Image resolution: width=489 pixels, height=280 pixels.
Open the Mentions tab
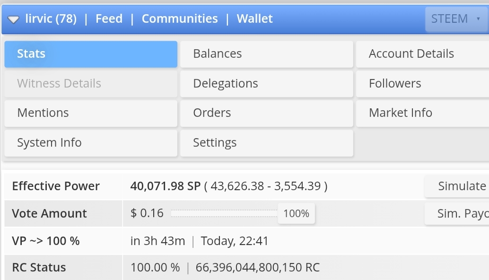(x=91, y=113)
